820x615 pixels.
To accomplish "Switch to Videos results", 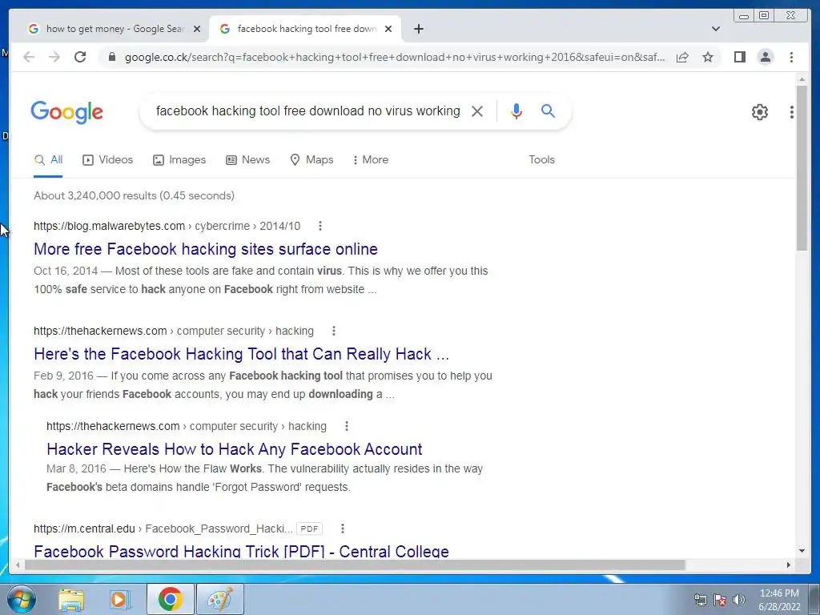I will (x=108, y=160).
